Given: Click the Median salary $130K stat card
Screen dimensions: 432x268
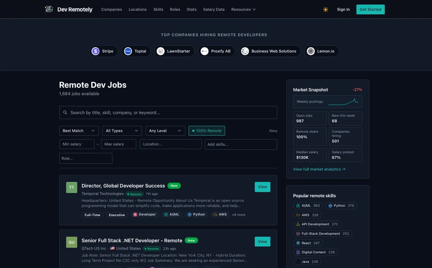Looking at the screenshot, I should [x=310, y=155].
